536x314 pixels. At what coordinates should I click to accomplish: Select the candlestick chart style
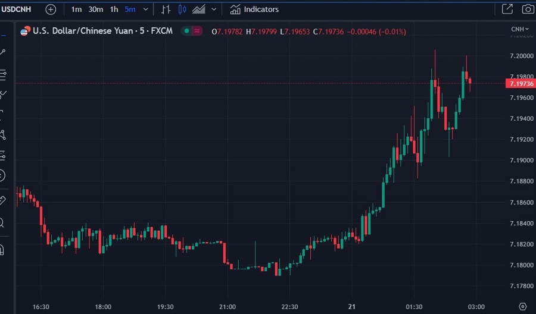pyautogui.click(x=182, y=9)
